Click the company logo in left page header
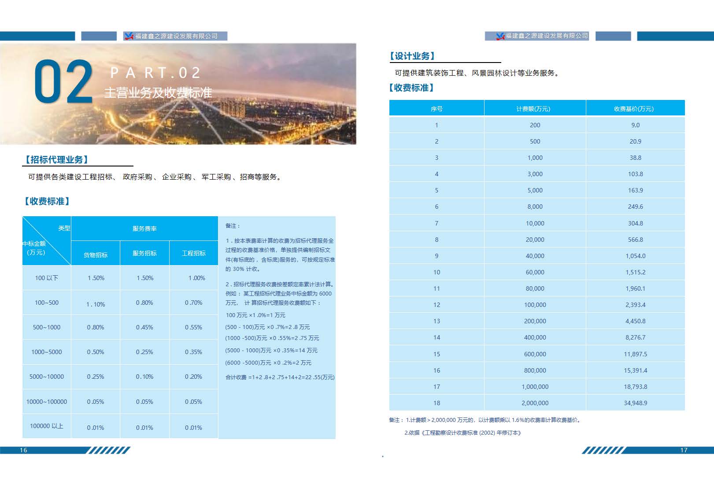 129,36
